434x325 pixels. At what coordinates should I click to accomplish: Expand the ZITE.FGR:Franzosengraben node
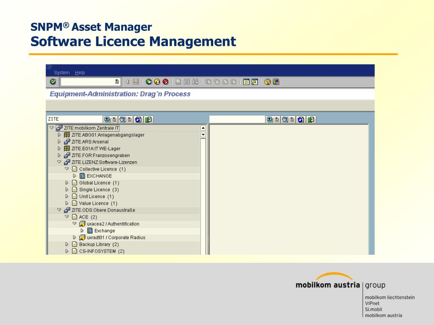click(59, 155)
